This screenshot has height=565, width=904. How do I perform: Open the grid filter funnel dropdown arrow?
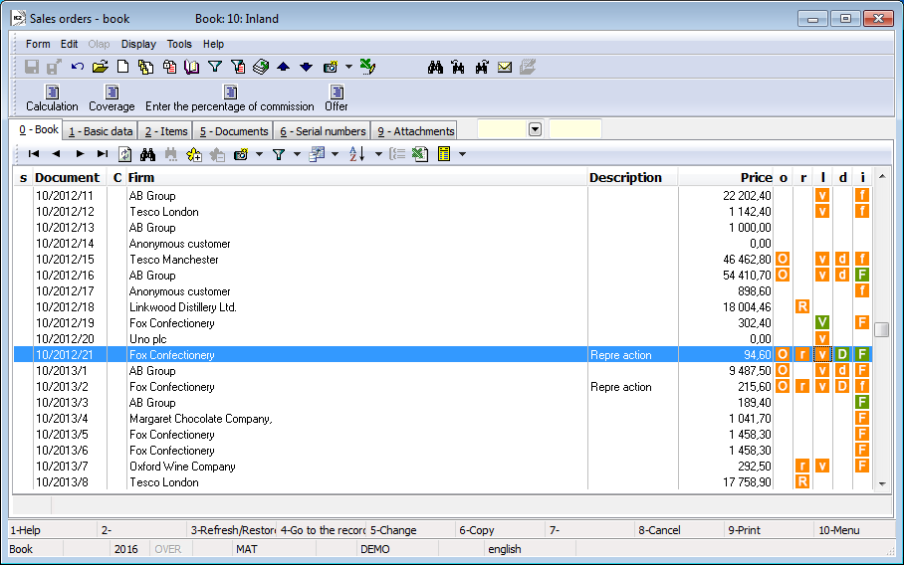tap(297, 154)
